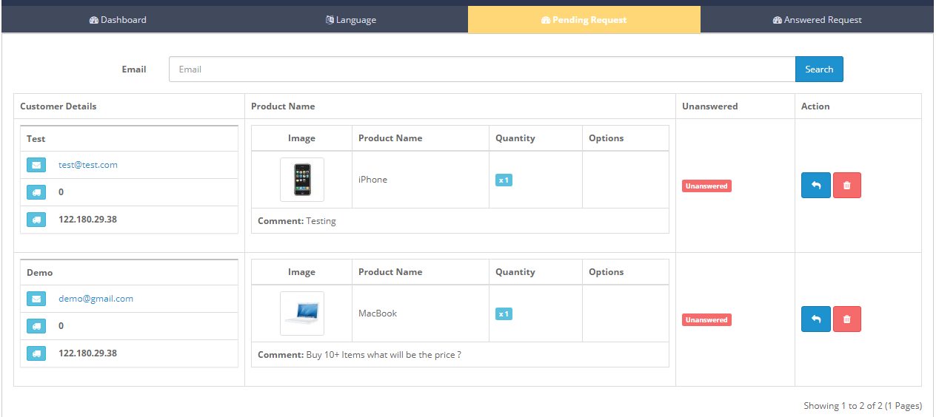Reply to the Test customer's request
Viewport: 939px width, 417px height.
click(x=816, y=186)
